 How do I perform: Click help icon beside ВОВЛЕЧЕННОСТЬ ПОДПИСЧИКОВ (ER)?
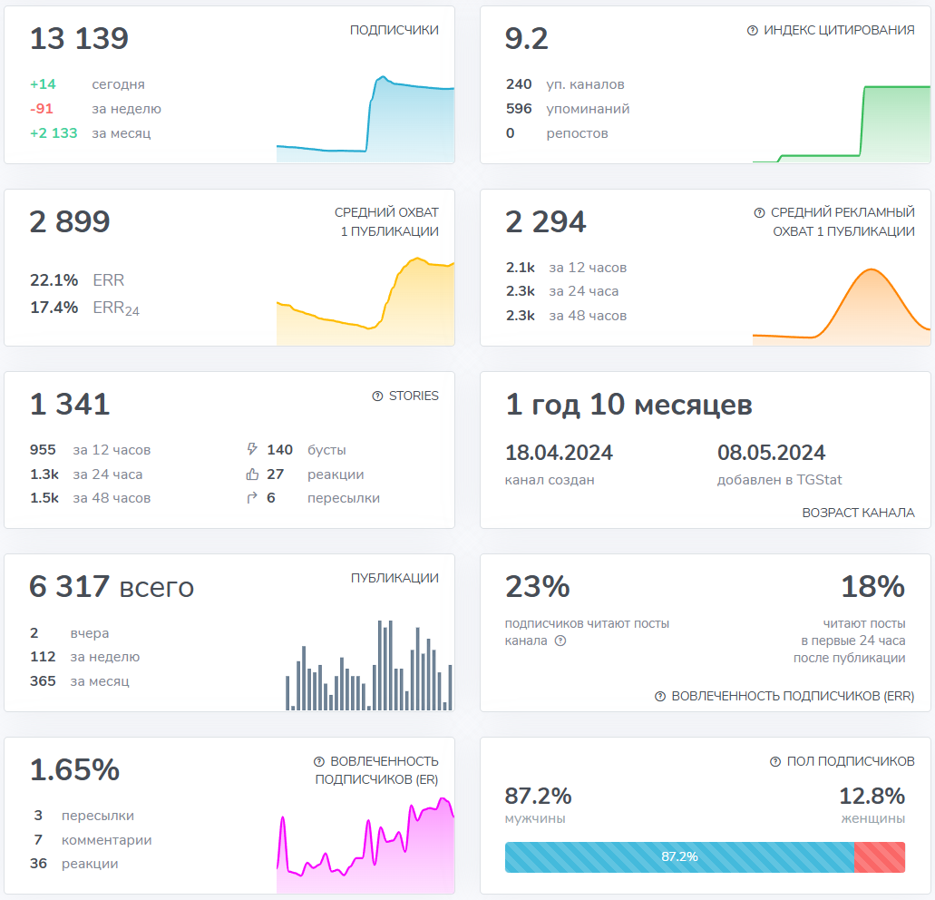click(x=319, y=762)
